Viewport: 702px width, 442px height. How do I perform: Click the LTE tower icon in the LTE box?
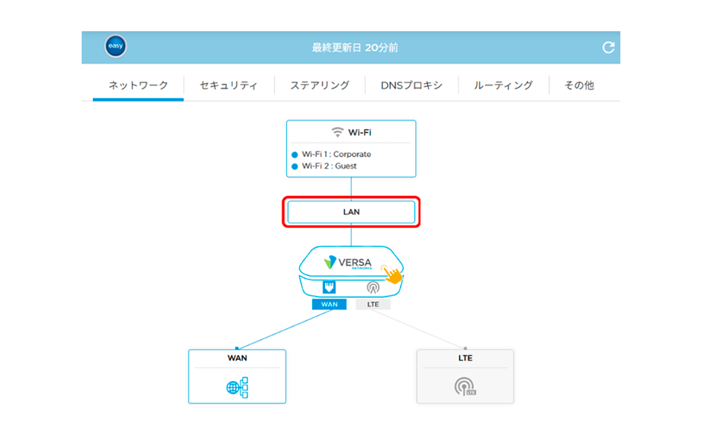coord(465,387)
